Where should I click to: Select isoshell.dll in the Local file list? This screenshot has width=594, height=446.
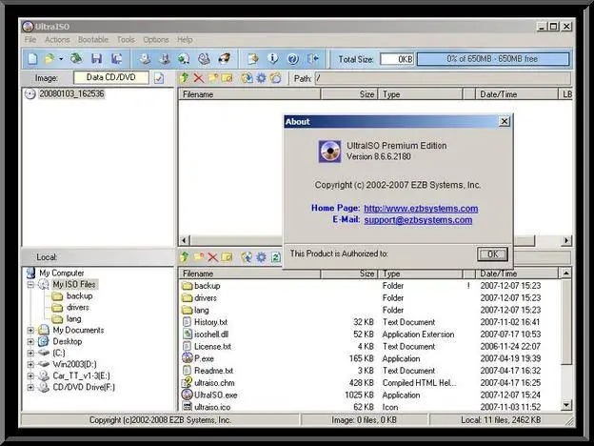click(x=211, y=334)
